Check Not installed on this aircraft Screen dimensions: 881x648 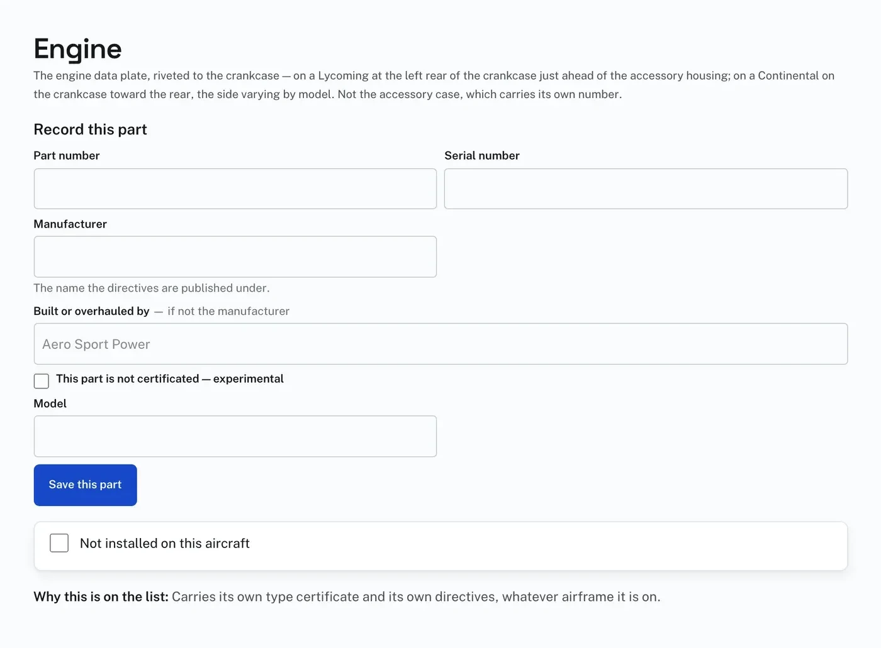(59, 543)
